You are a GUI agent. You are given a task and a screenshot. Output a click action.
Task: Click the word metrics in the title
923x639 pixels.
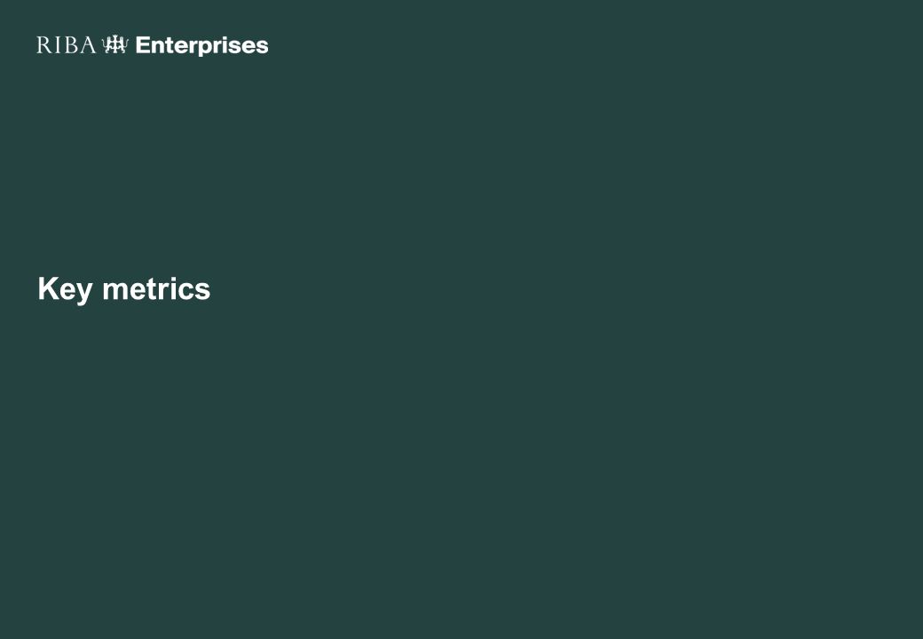coord(156,288)
